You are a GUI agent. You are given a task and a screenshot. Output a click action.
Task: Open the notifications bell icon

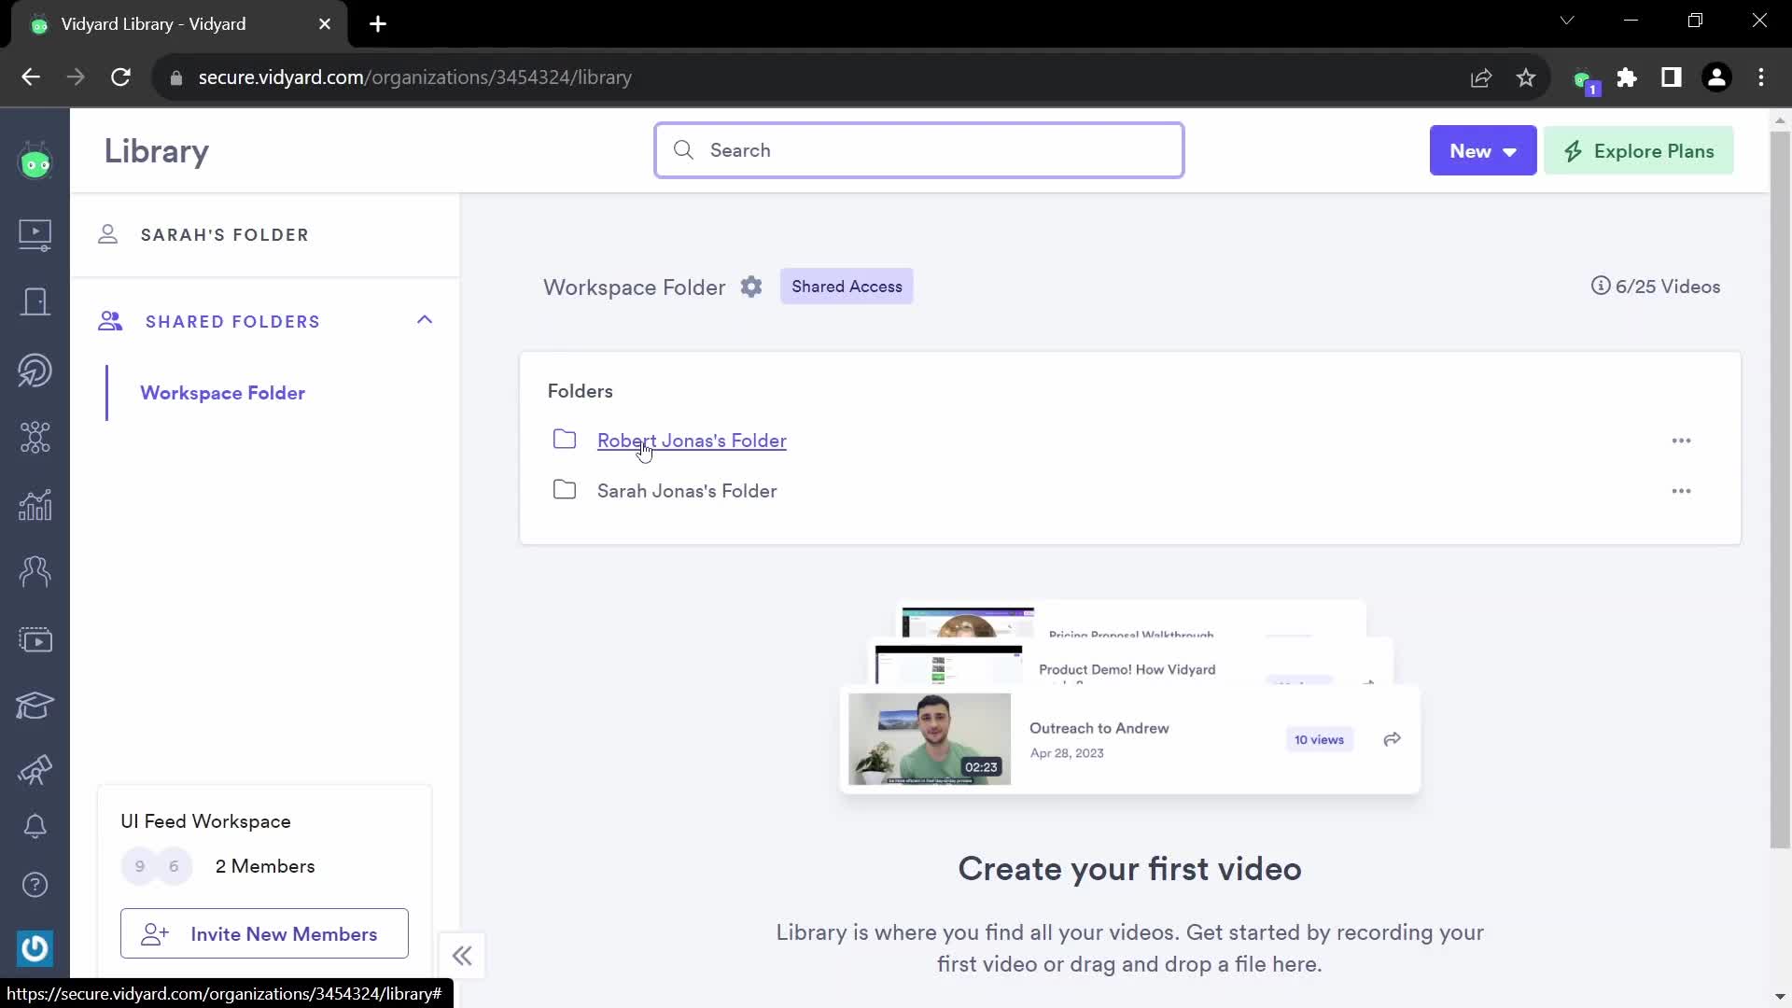[35, 826]
